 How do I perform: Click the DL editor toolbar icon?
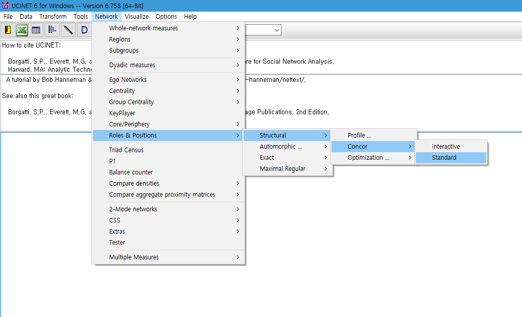[52, 30]
